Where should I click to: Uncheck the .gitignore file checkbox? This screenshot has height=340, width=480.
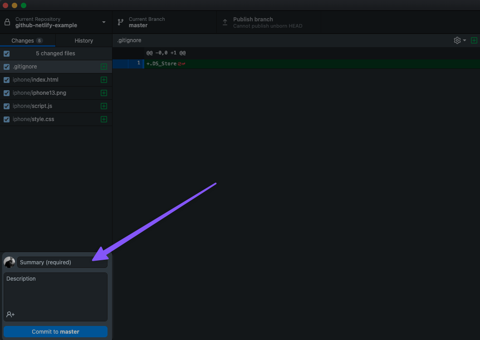(x=6, y=67)
